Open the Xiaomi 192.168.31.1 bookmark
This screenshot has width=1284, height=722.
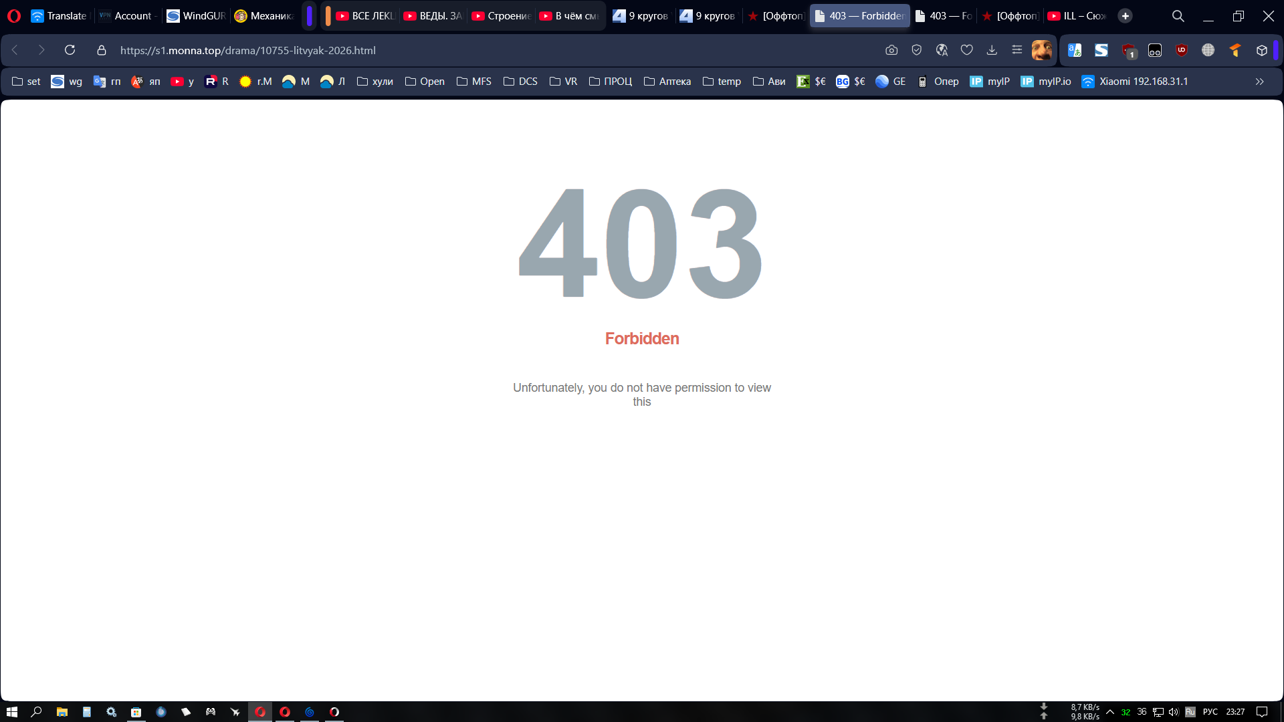point(1135,82)
